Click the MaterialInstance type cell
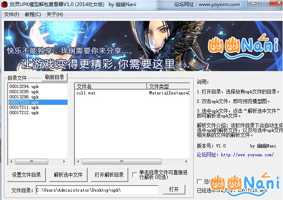The height and width of the screenshot is (200, 283). pos(169,93)
